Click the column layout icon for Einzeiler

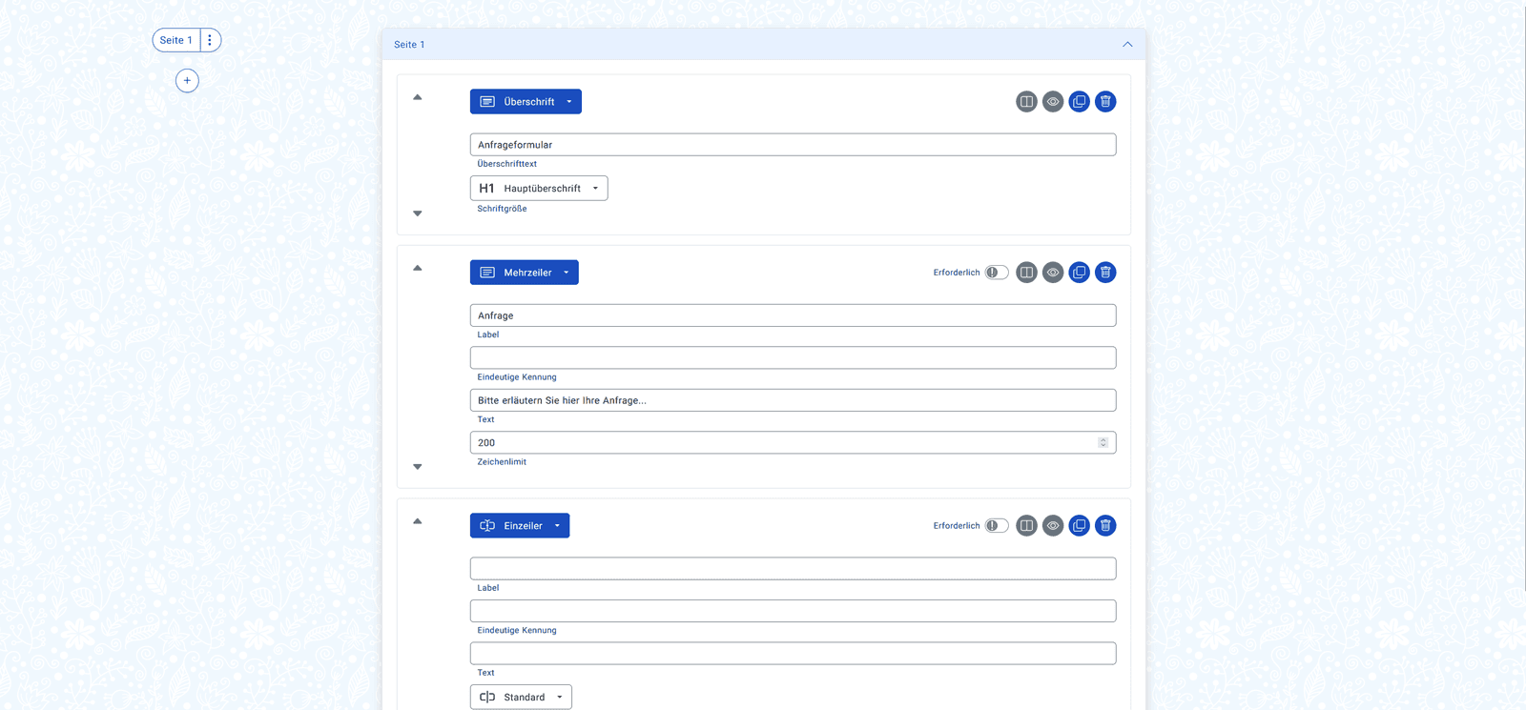click(1026, 526)
